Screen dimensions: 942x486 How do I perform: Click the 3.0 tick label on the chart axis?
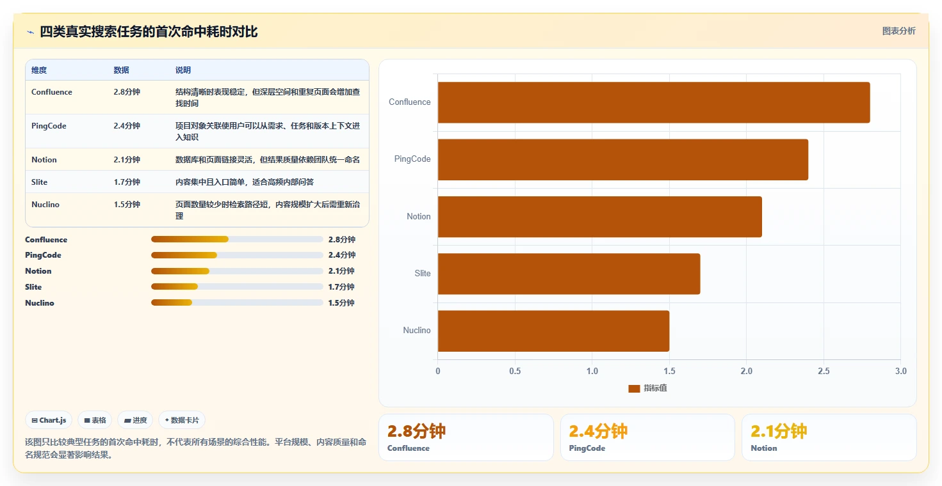click(901, 372)
